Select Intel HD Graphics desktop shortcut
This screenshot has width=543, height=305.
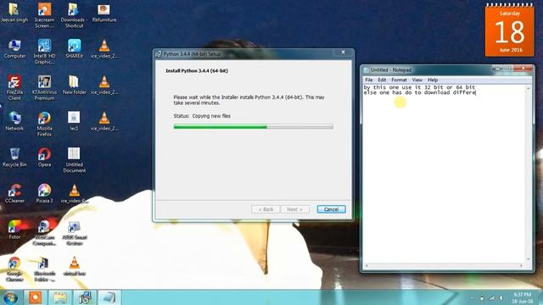44,52
